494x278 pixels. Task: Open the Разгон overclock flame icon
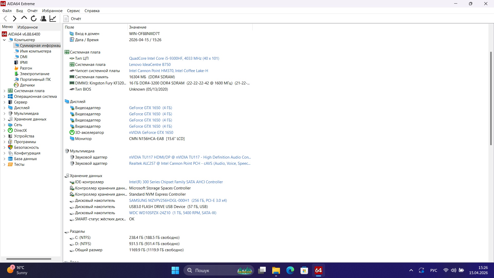click(16, 68)
